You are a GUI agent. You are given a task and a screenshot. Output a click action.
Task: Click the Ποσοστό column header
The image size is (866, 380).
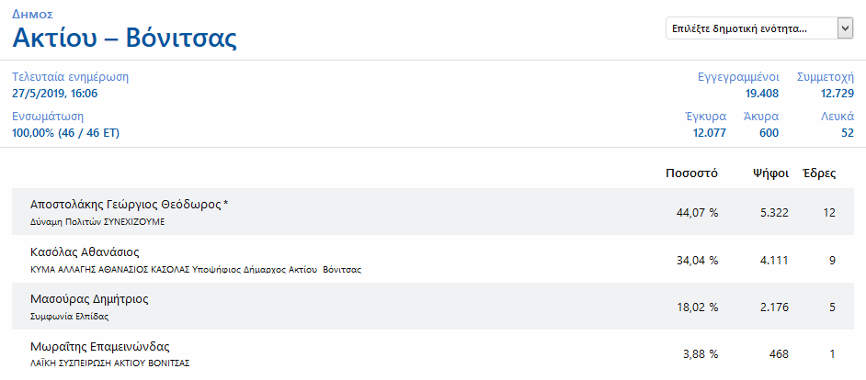point(691,173)
